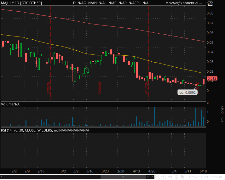Click the pan chart arrows icon
Viewport: 225px width, 180px height.
170,177
